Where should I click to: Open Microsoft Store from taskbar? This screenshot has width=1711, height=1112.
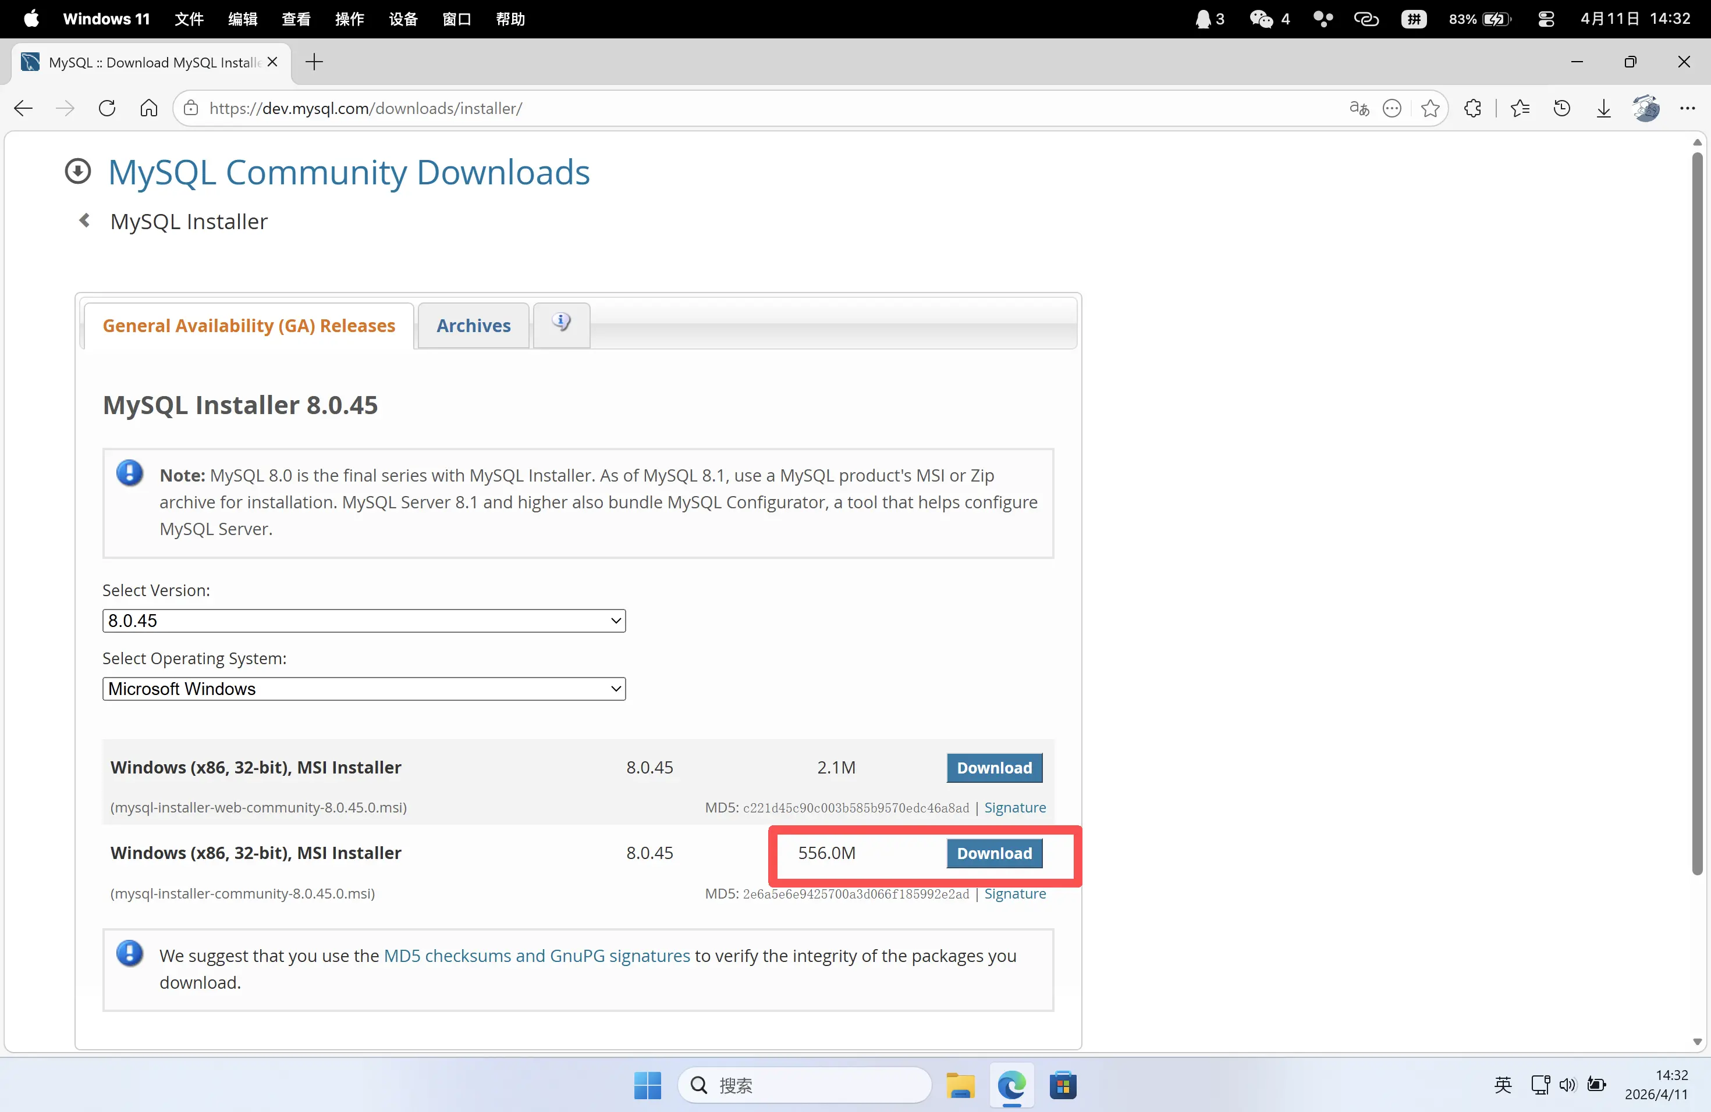1063,1085
